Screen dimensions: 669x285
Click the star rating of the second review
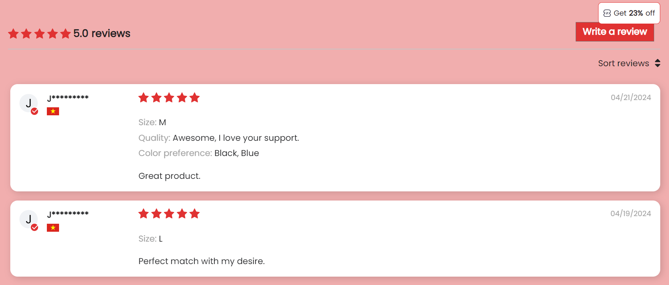pos(169,214)
